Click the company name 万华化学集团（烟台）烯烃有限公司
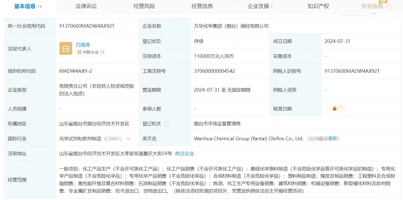 pyautogui.click(x=231, y=26)
